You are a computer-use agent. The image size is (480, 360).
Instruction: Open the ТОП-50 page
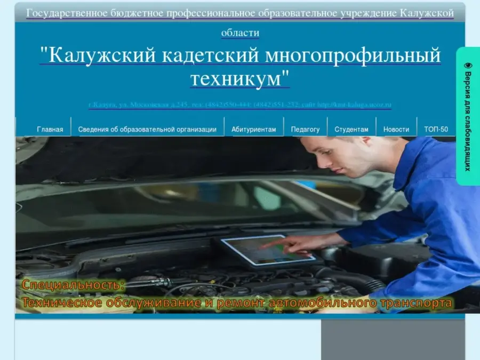click(436, 129)
